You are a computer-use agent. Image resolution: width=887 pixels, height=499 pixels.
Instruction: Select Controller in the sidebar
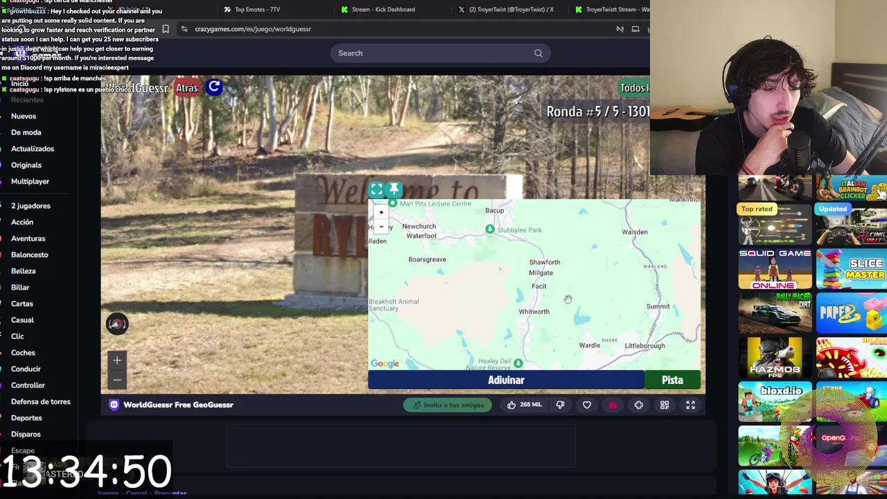pyautogui.click(x=28, y=385)
